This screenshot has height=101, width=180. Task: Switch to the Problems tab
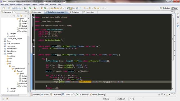(35, 95)
